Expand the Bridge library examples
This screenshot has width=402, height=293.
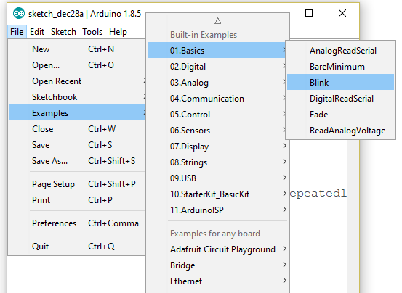click(217, 265)
